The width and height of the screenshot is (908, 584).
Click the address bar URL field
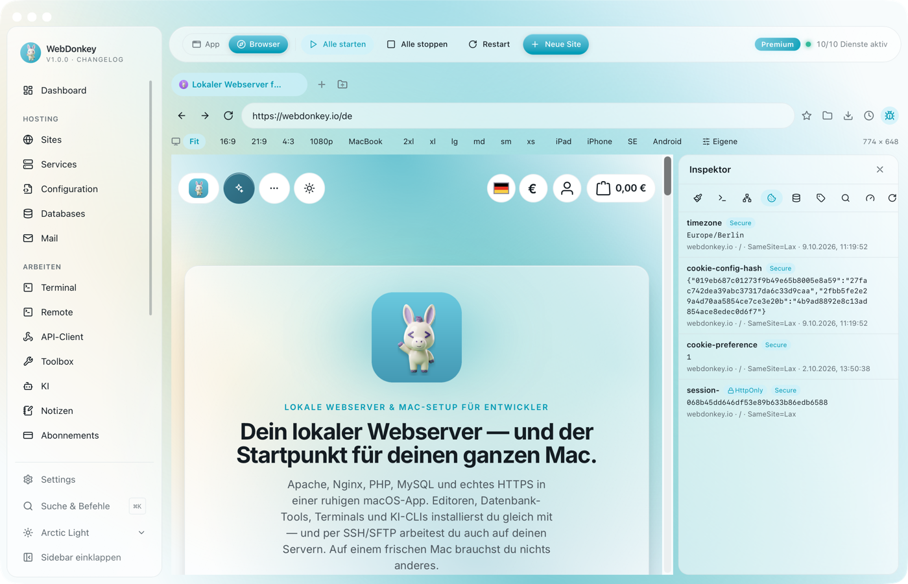(x=518, y=116)
